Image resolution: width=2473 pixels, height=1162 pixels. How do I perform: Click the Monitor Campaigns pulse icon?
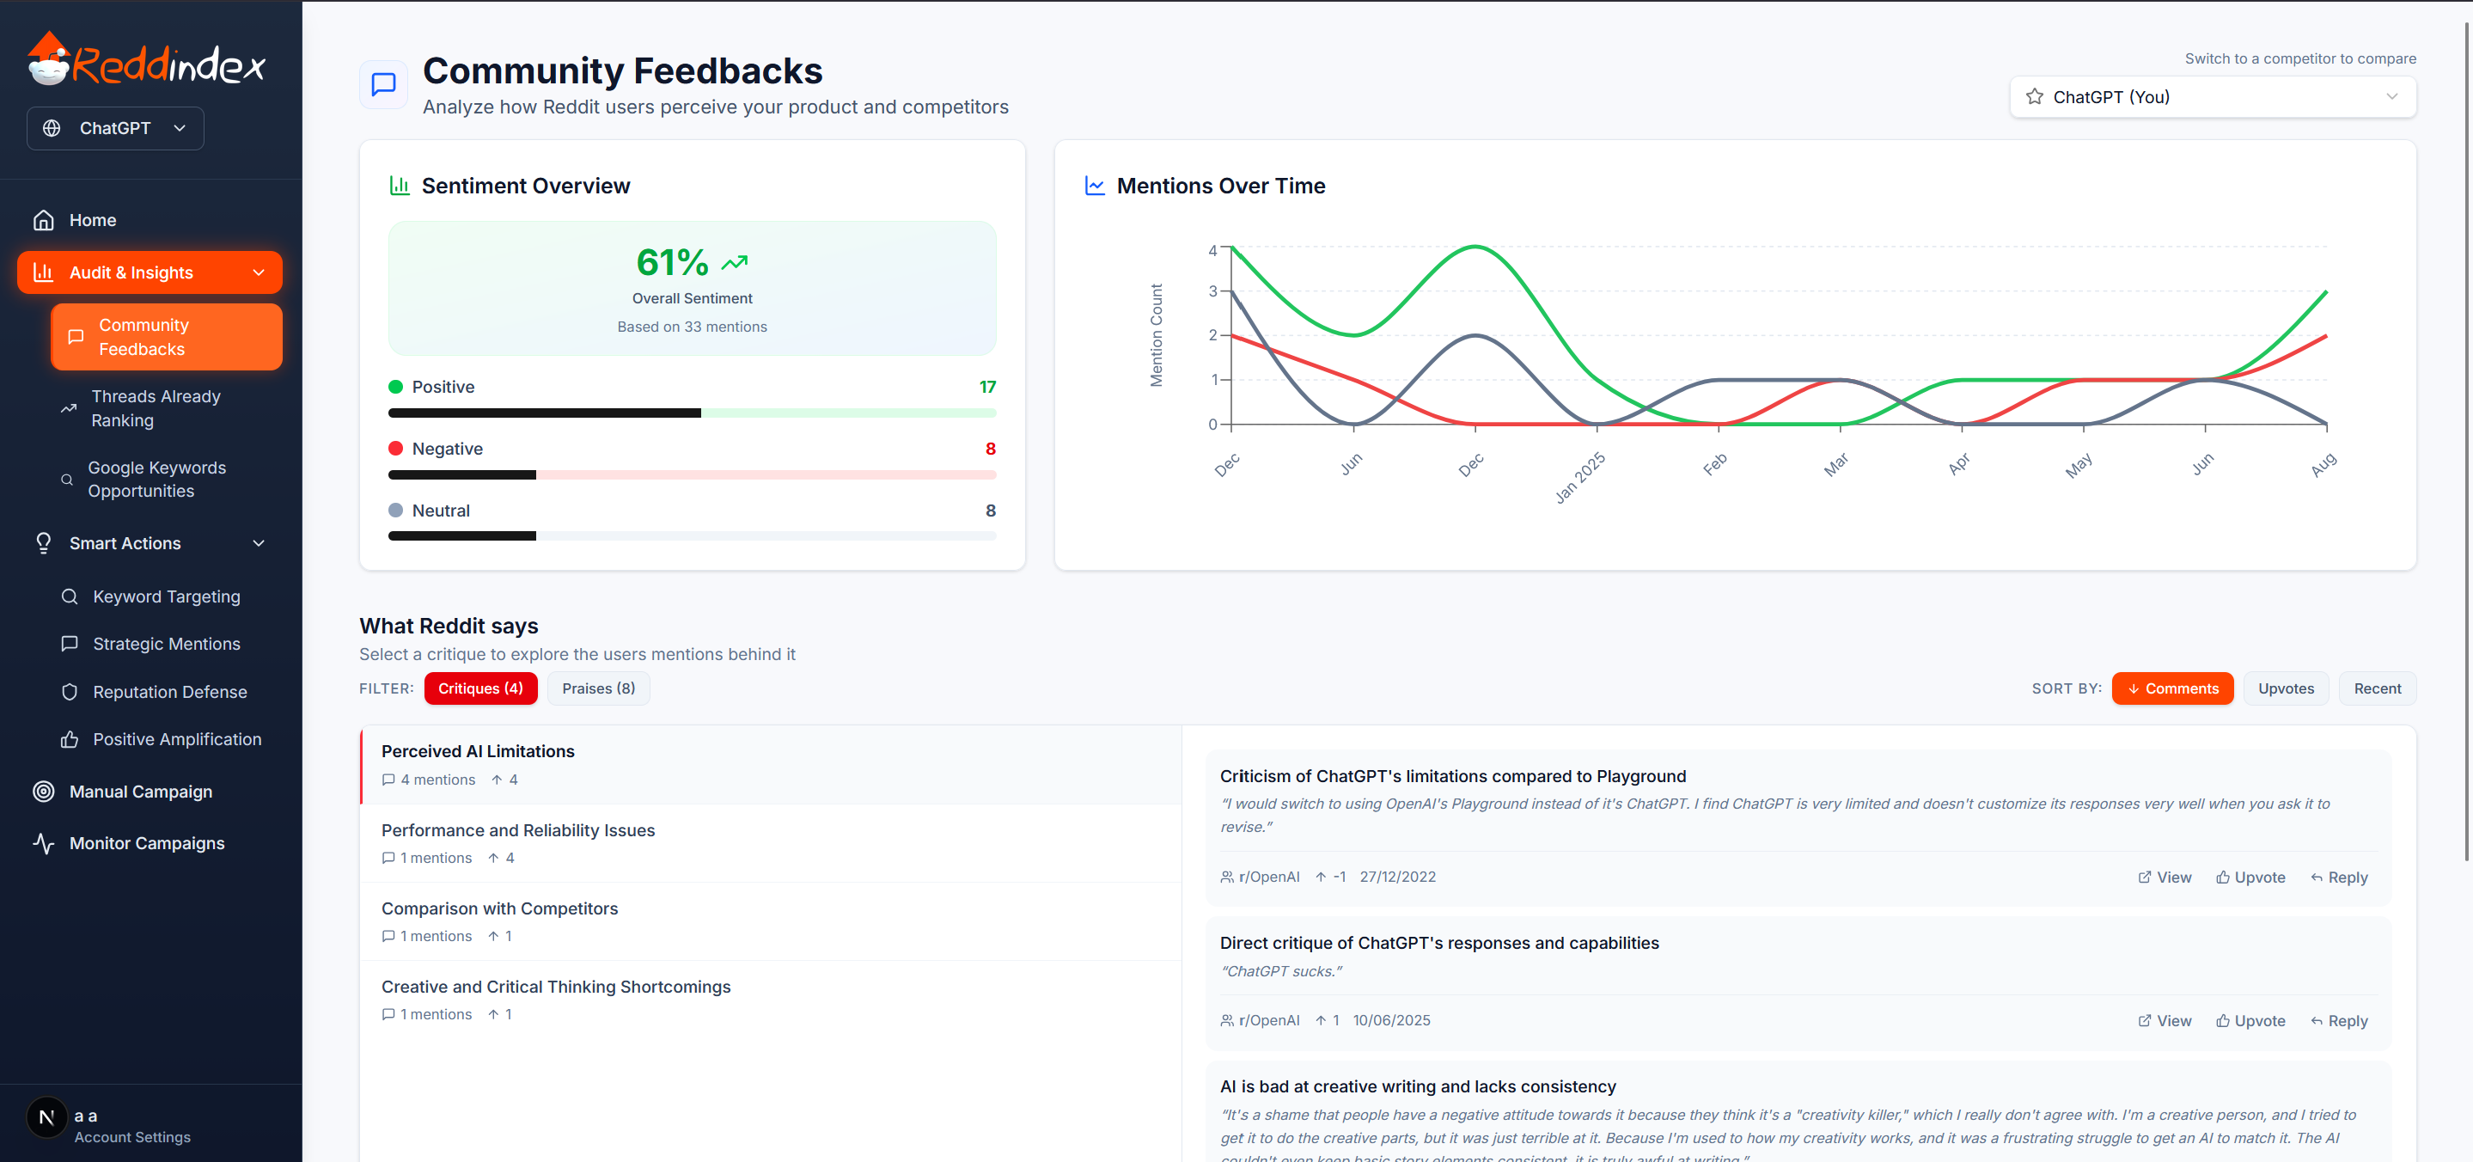44,843
